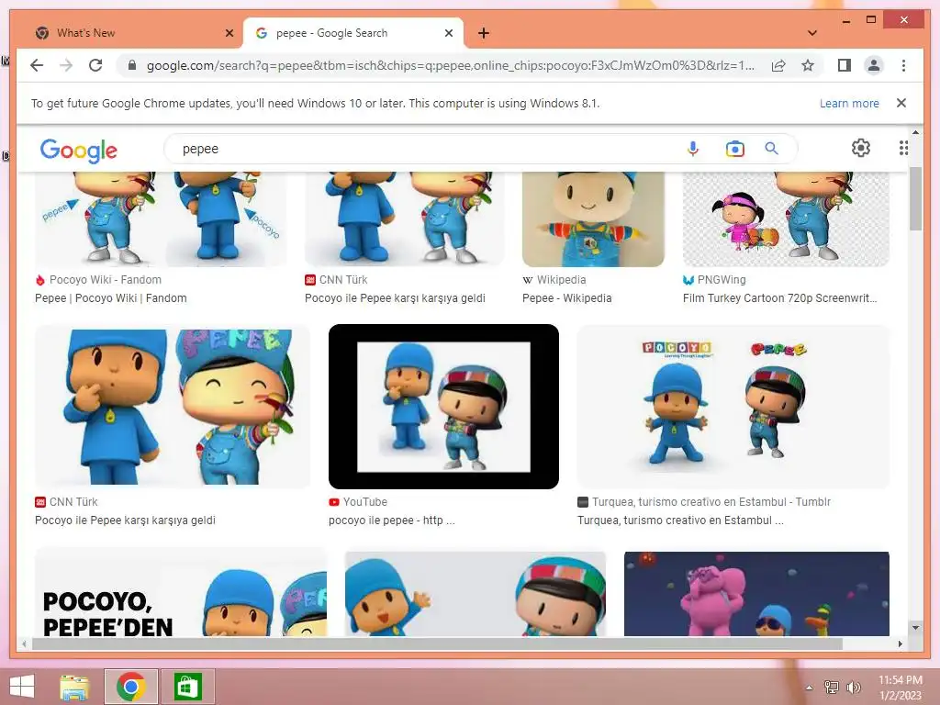View site information via lock icon
The height and width of the screenshot is (705, 940).
point(132,65)
